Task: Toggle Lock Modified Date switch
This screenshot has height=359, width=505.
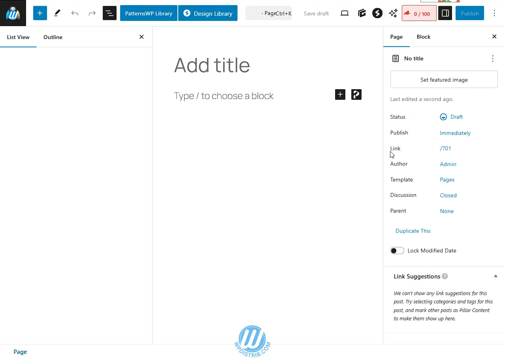Action: 397,251
